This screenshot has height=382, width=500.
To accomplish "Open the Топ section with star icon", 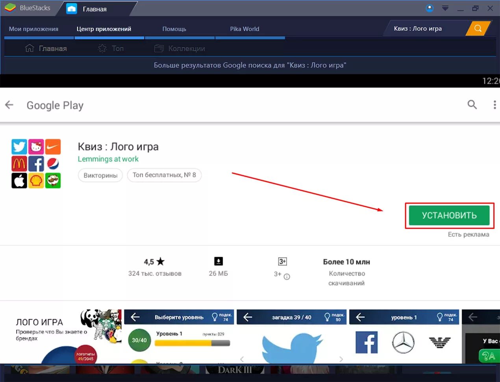I will click(x=111, y=48).
